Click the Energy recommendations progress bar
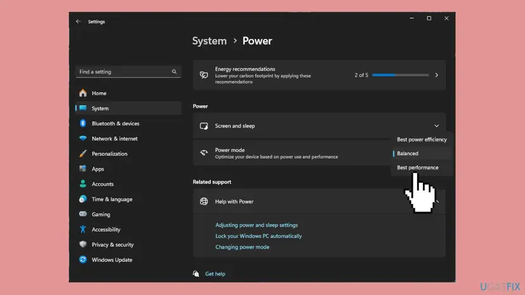 [x=400, y=75]
